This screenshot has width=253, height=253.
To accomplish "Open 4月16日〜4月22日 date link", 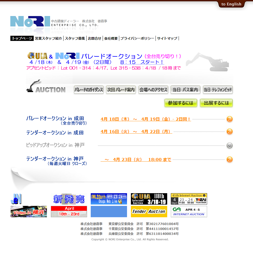I will (x=136, y=132).
